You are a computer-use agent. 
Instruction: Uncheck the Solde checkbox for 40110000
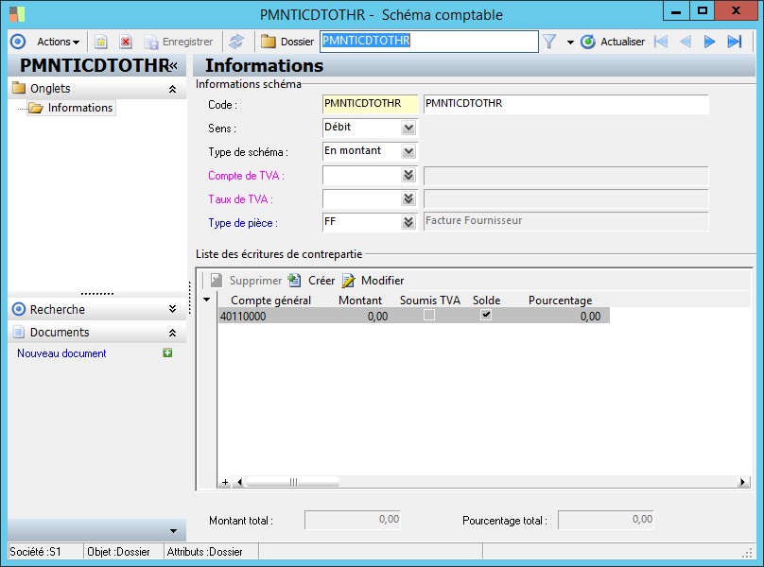(486, 316)
